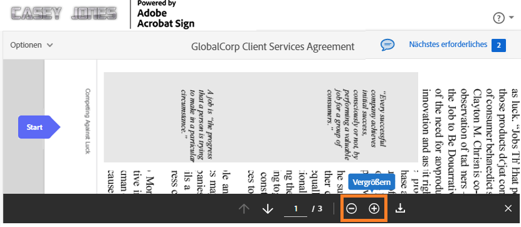Zoom in with the plus icon
521x227 pixels.
pyautogui.click(x=374, y=209)
